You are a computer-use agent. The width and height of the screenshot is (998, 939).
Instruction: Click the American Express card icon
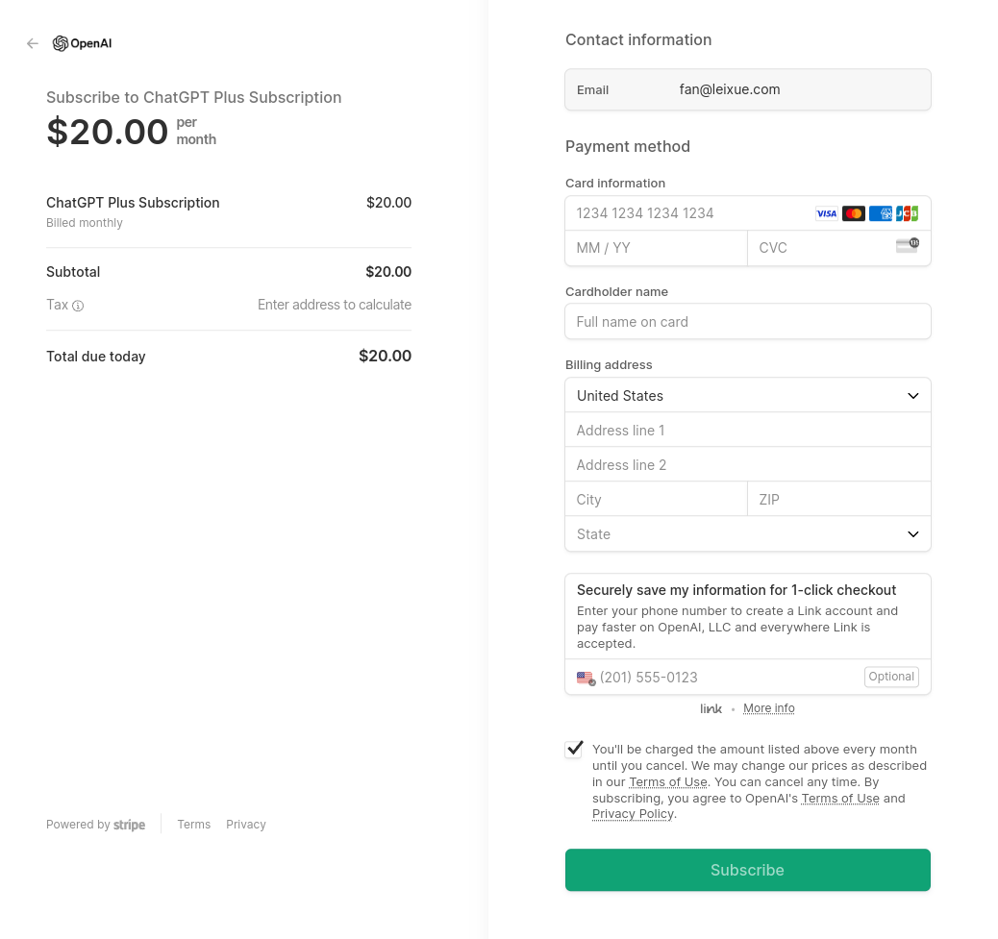[881, 213]
